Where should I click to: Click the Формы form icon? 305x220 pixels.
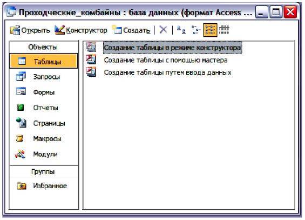tap(21, 91)
